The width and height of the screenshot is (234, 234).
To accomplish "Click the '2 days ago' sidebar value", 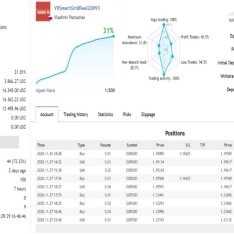I will [17, 171].
